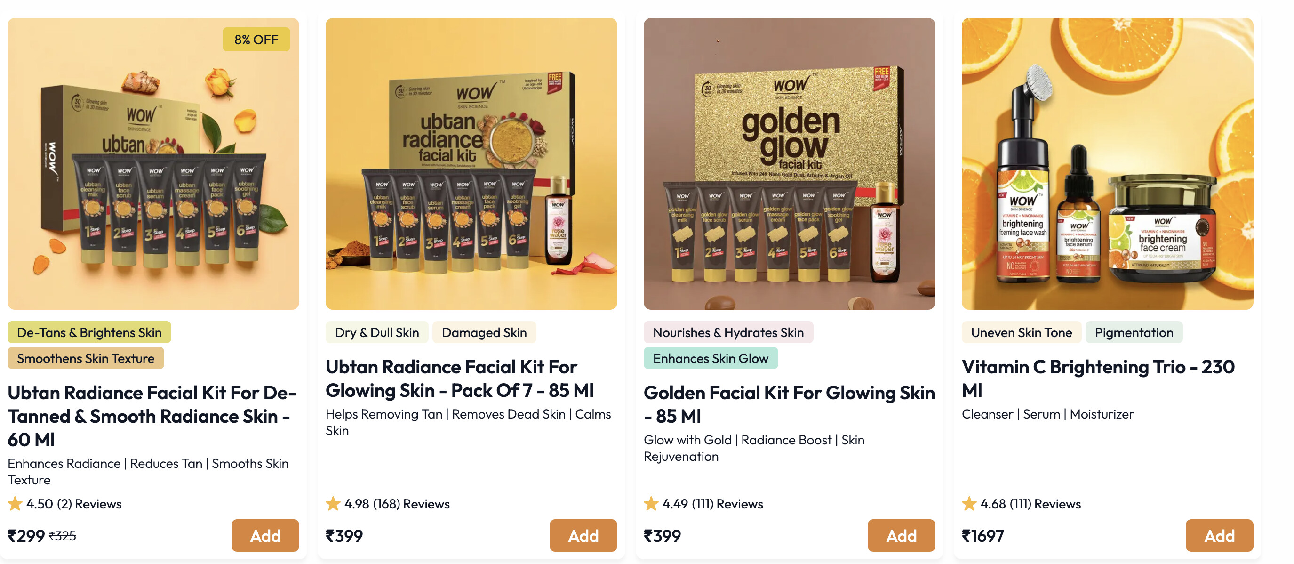Add Ubtan Pack Of 7 kit to cart
Screen dimensions: 1294x564
tap(583, 536)
